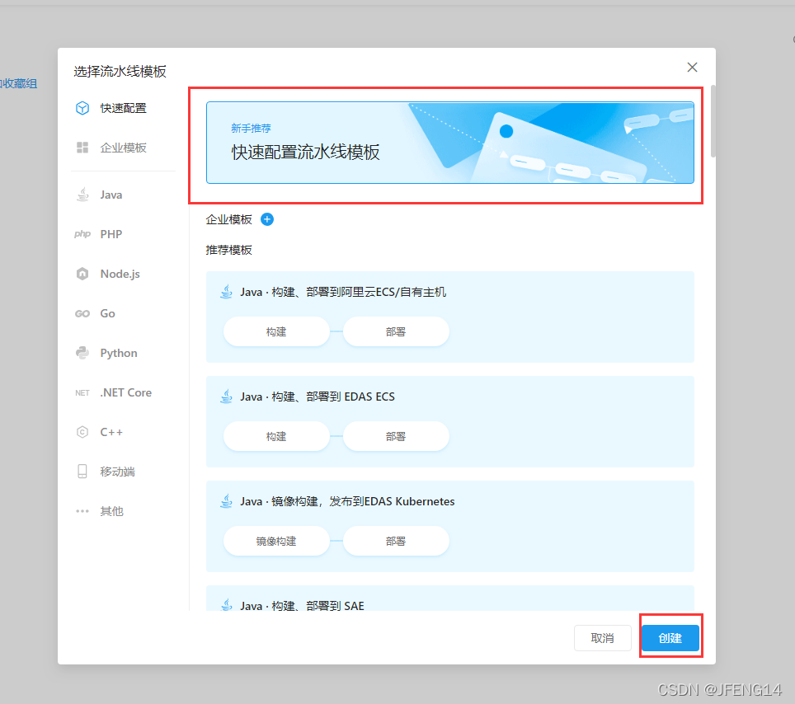Click the 新手推荐 label on banner
Screen dimensions: 795x704
251,129
